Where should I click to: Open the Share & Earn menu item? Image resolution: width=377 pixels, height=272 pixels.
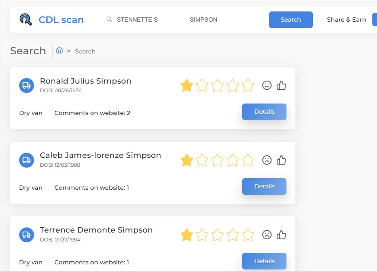click(x=346, y=20)
